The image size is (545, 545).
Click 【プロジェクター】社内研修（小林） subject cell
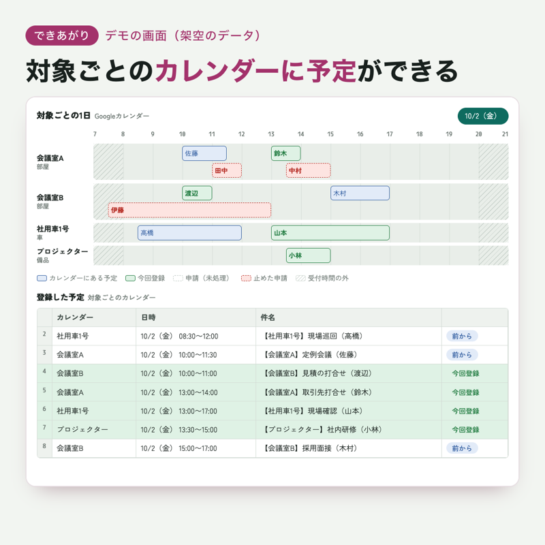click(x=349, y=430)
